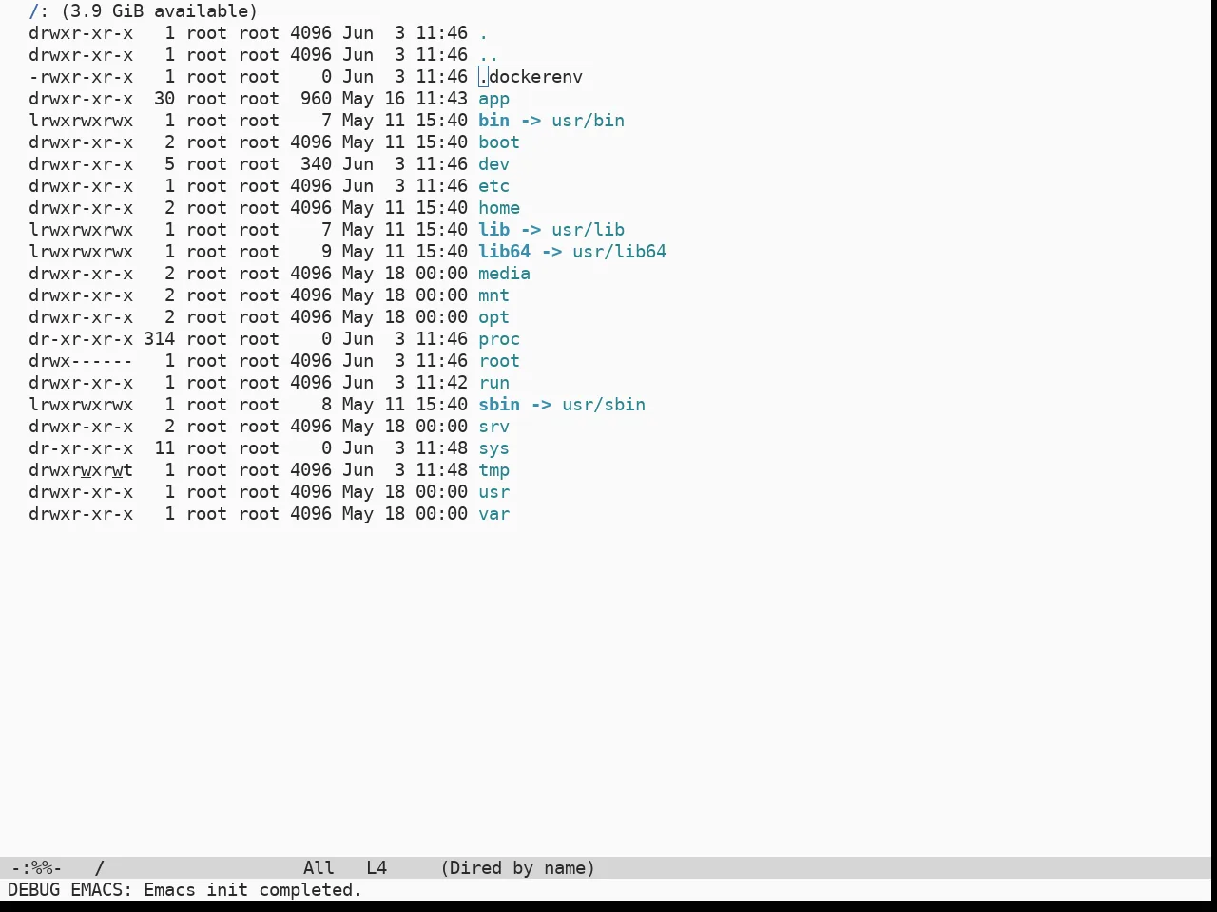
Task: Click the 'L4' line number in mode line
Action: coord(377,868)
